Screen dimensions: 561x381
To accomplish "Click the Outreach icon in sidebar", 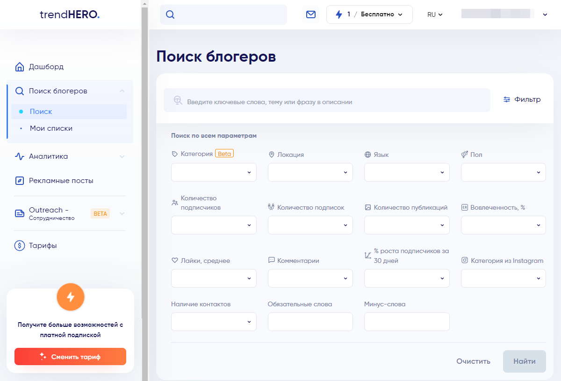I will [x=20, y=213].
